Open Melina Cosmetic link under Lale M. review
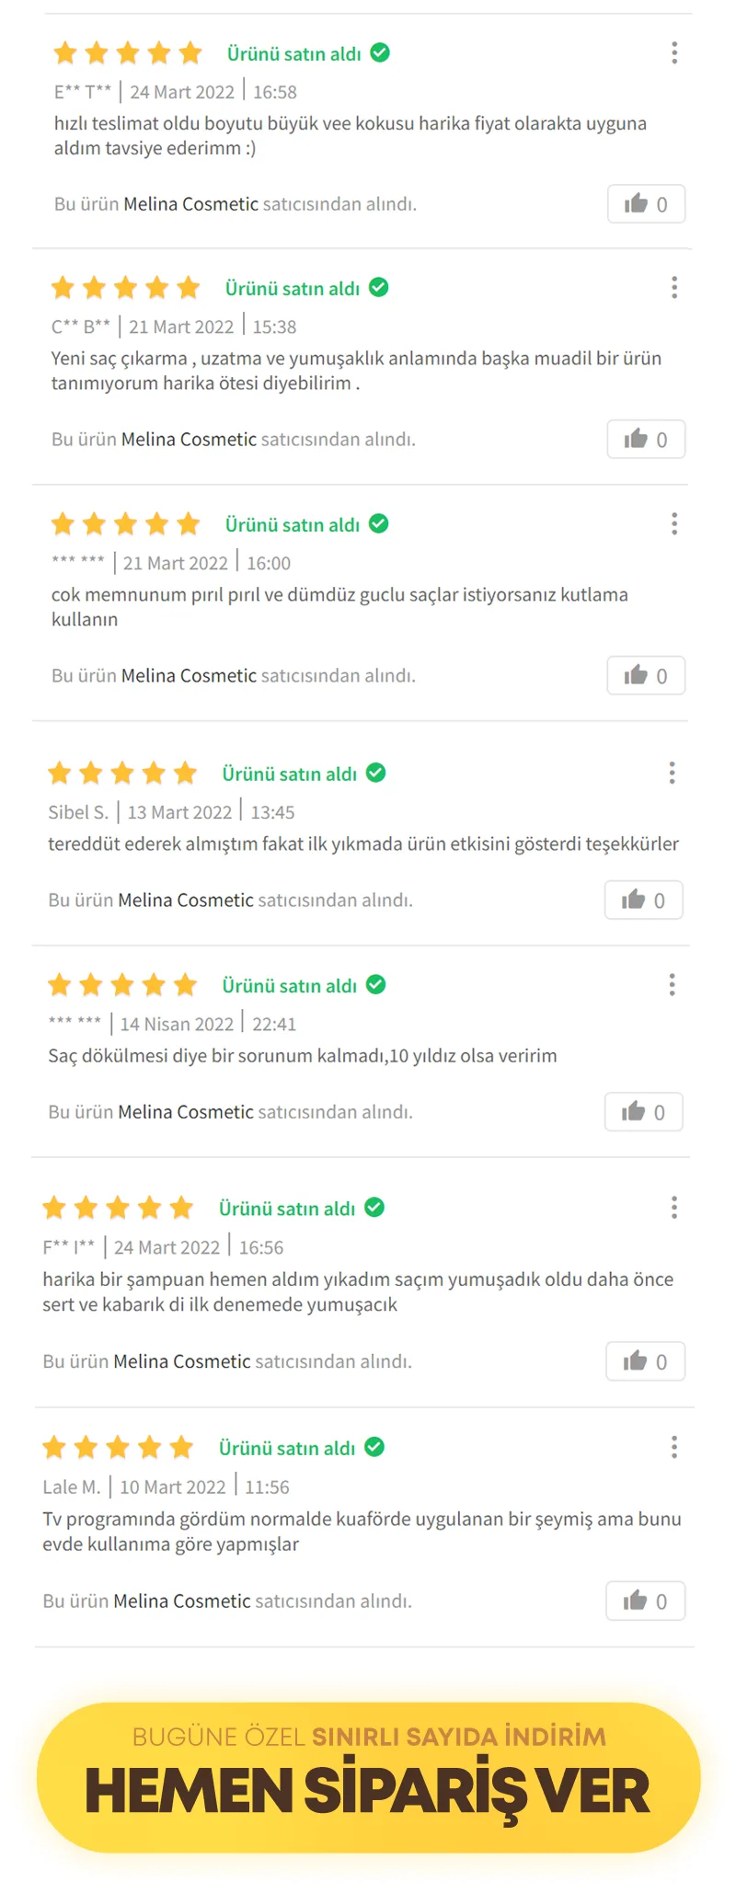The image size is (736, 1893). coord(182,1601)
